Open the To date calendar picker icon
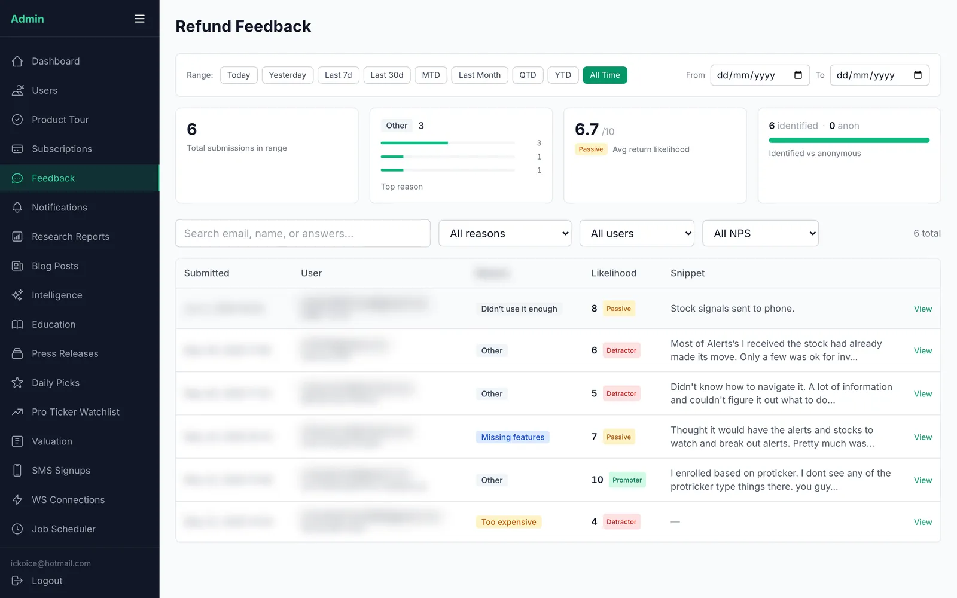 (x=918, y=75)
